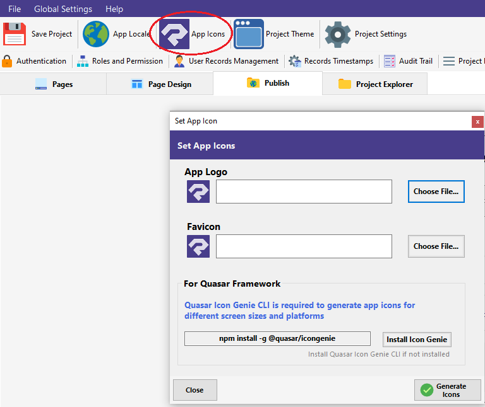Open Project Settings gear icon

click(338, 34)
